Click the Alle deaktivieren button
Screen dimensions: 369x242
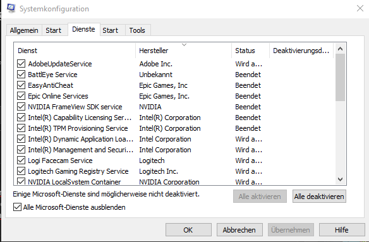pos(319,197)
